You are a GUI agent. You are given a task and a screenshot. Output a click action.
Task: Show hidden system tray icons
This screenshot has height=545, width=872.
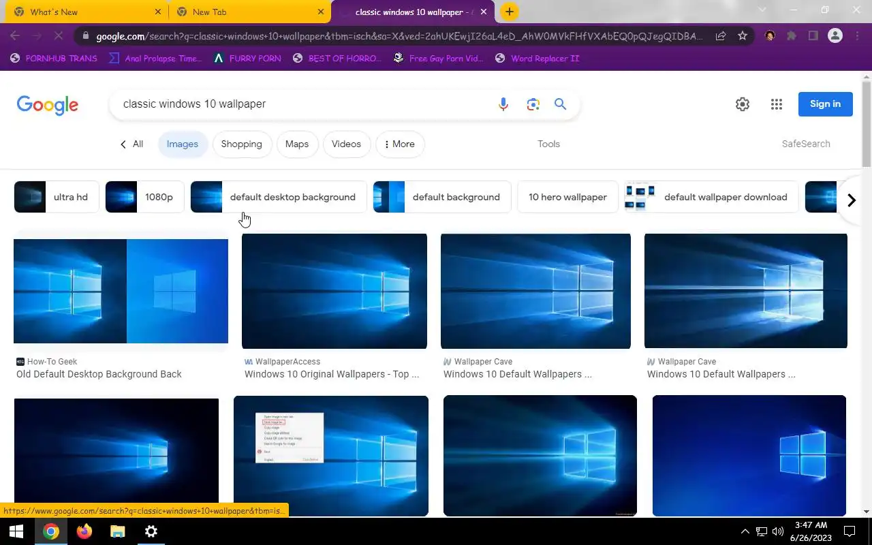click(x=745, y=531)
